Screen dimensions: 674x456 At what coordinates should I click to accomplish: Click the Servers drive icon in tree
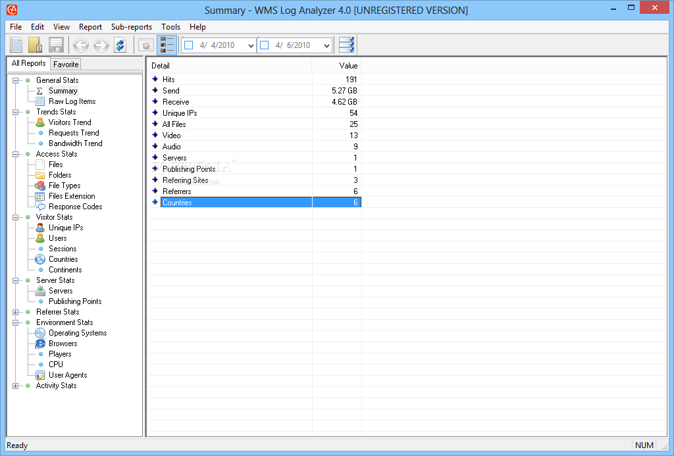coord(40,291)
